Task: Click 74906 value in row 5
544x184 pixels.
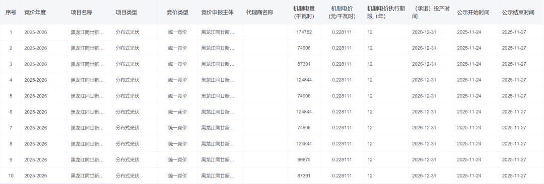Action: click(304, 96)
